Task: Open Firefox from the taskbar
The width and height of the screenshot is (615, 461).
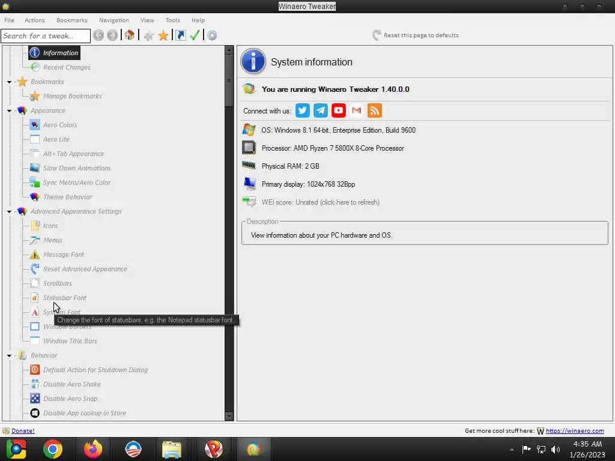Action: [x=93, y=449]
